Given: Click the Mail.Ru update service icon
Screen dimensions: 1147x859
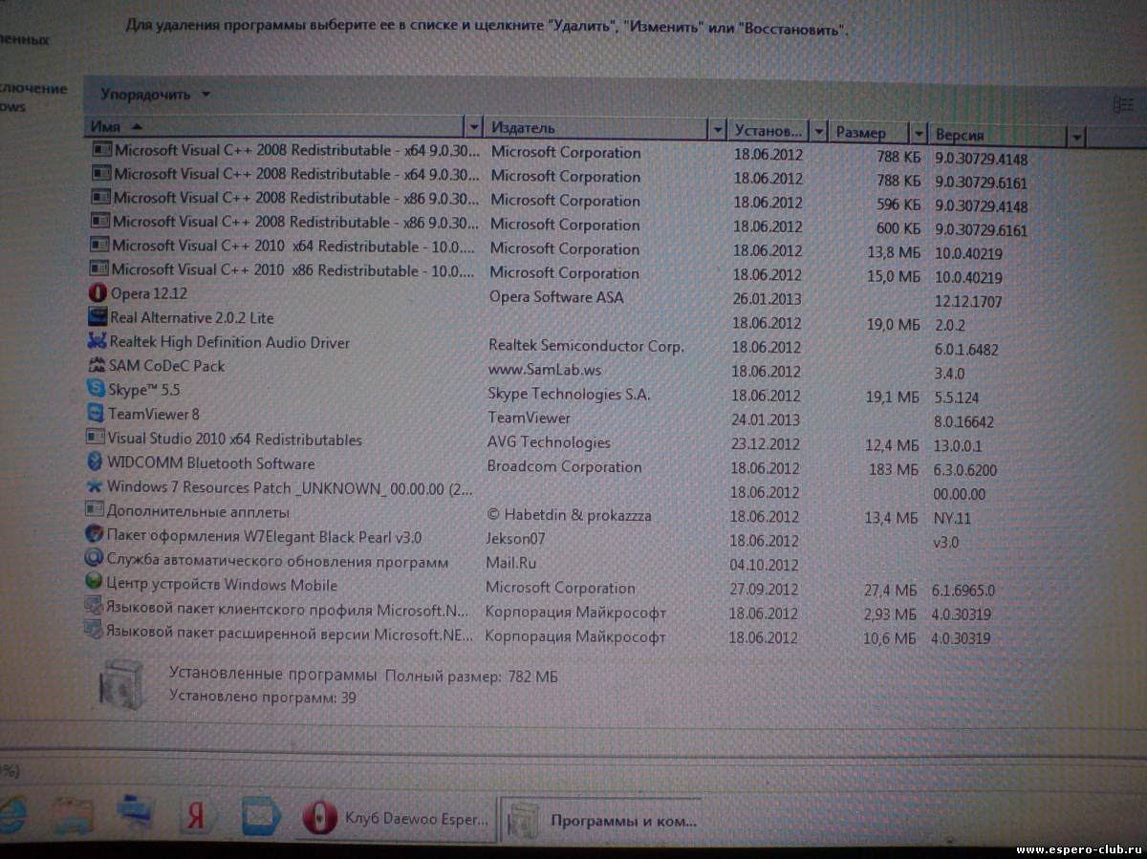Looking at the screenshot, I should tap(94, 560).
